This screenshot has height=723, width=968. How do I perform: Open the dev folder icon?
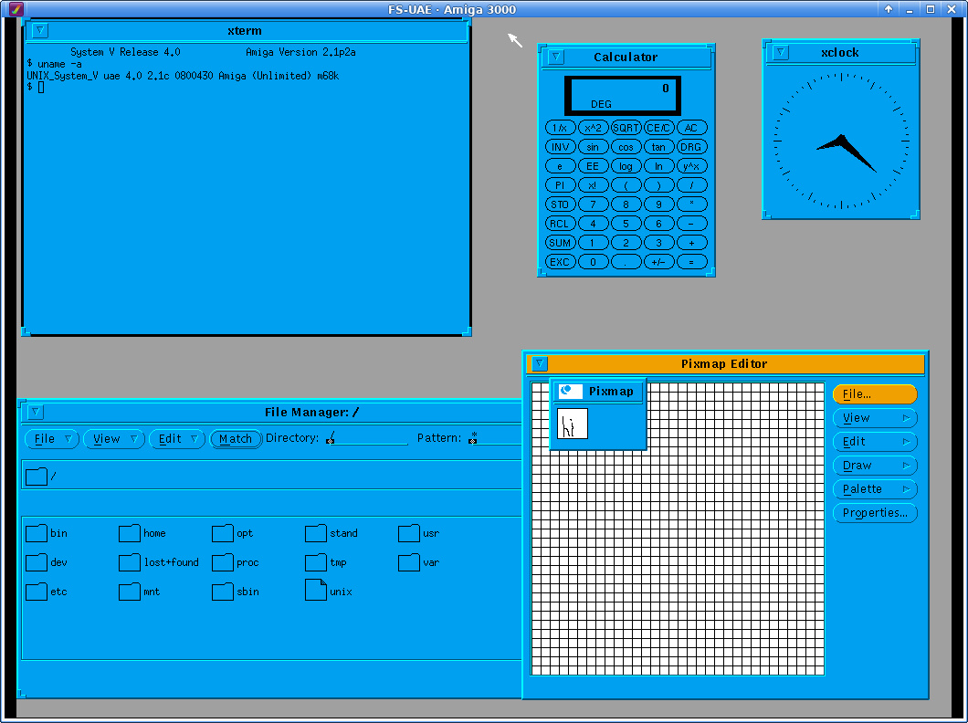(x=37, y=562)
